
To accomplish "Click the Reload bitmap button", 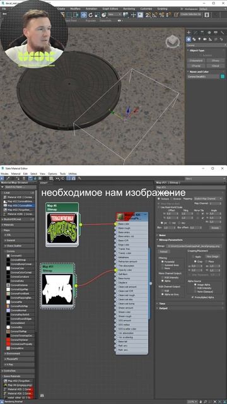I will (x=163, y=251).
